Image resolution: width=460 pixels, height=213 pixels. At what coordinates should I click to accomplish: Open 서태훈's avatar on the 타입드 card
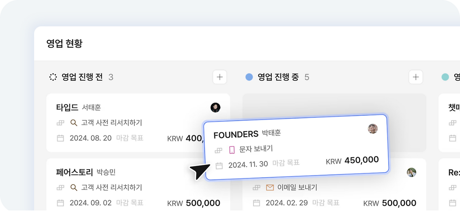pyautogui.click(x=215, y=107)
